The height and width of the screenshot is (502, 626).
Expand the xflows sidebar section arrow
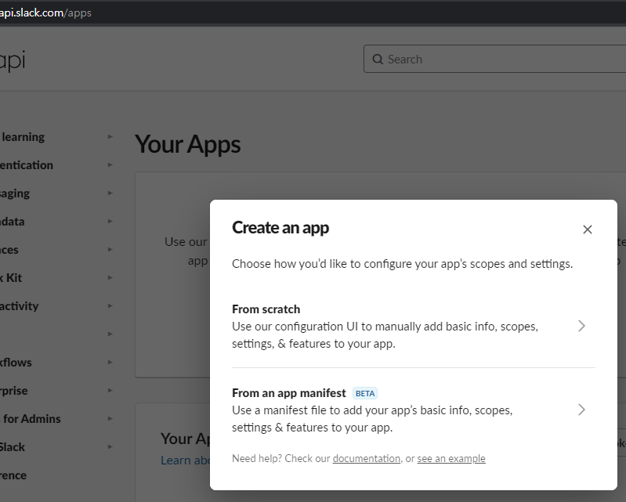point(110,363)
